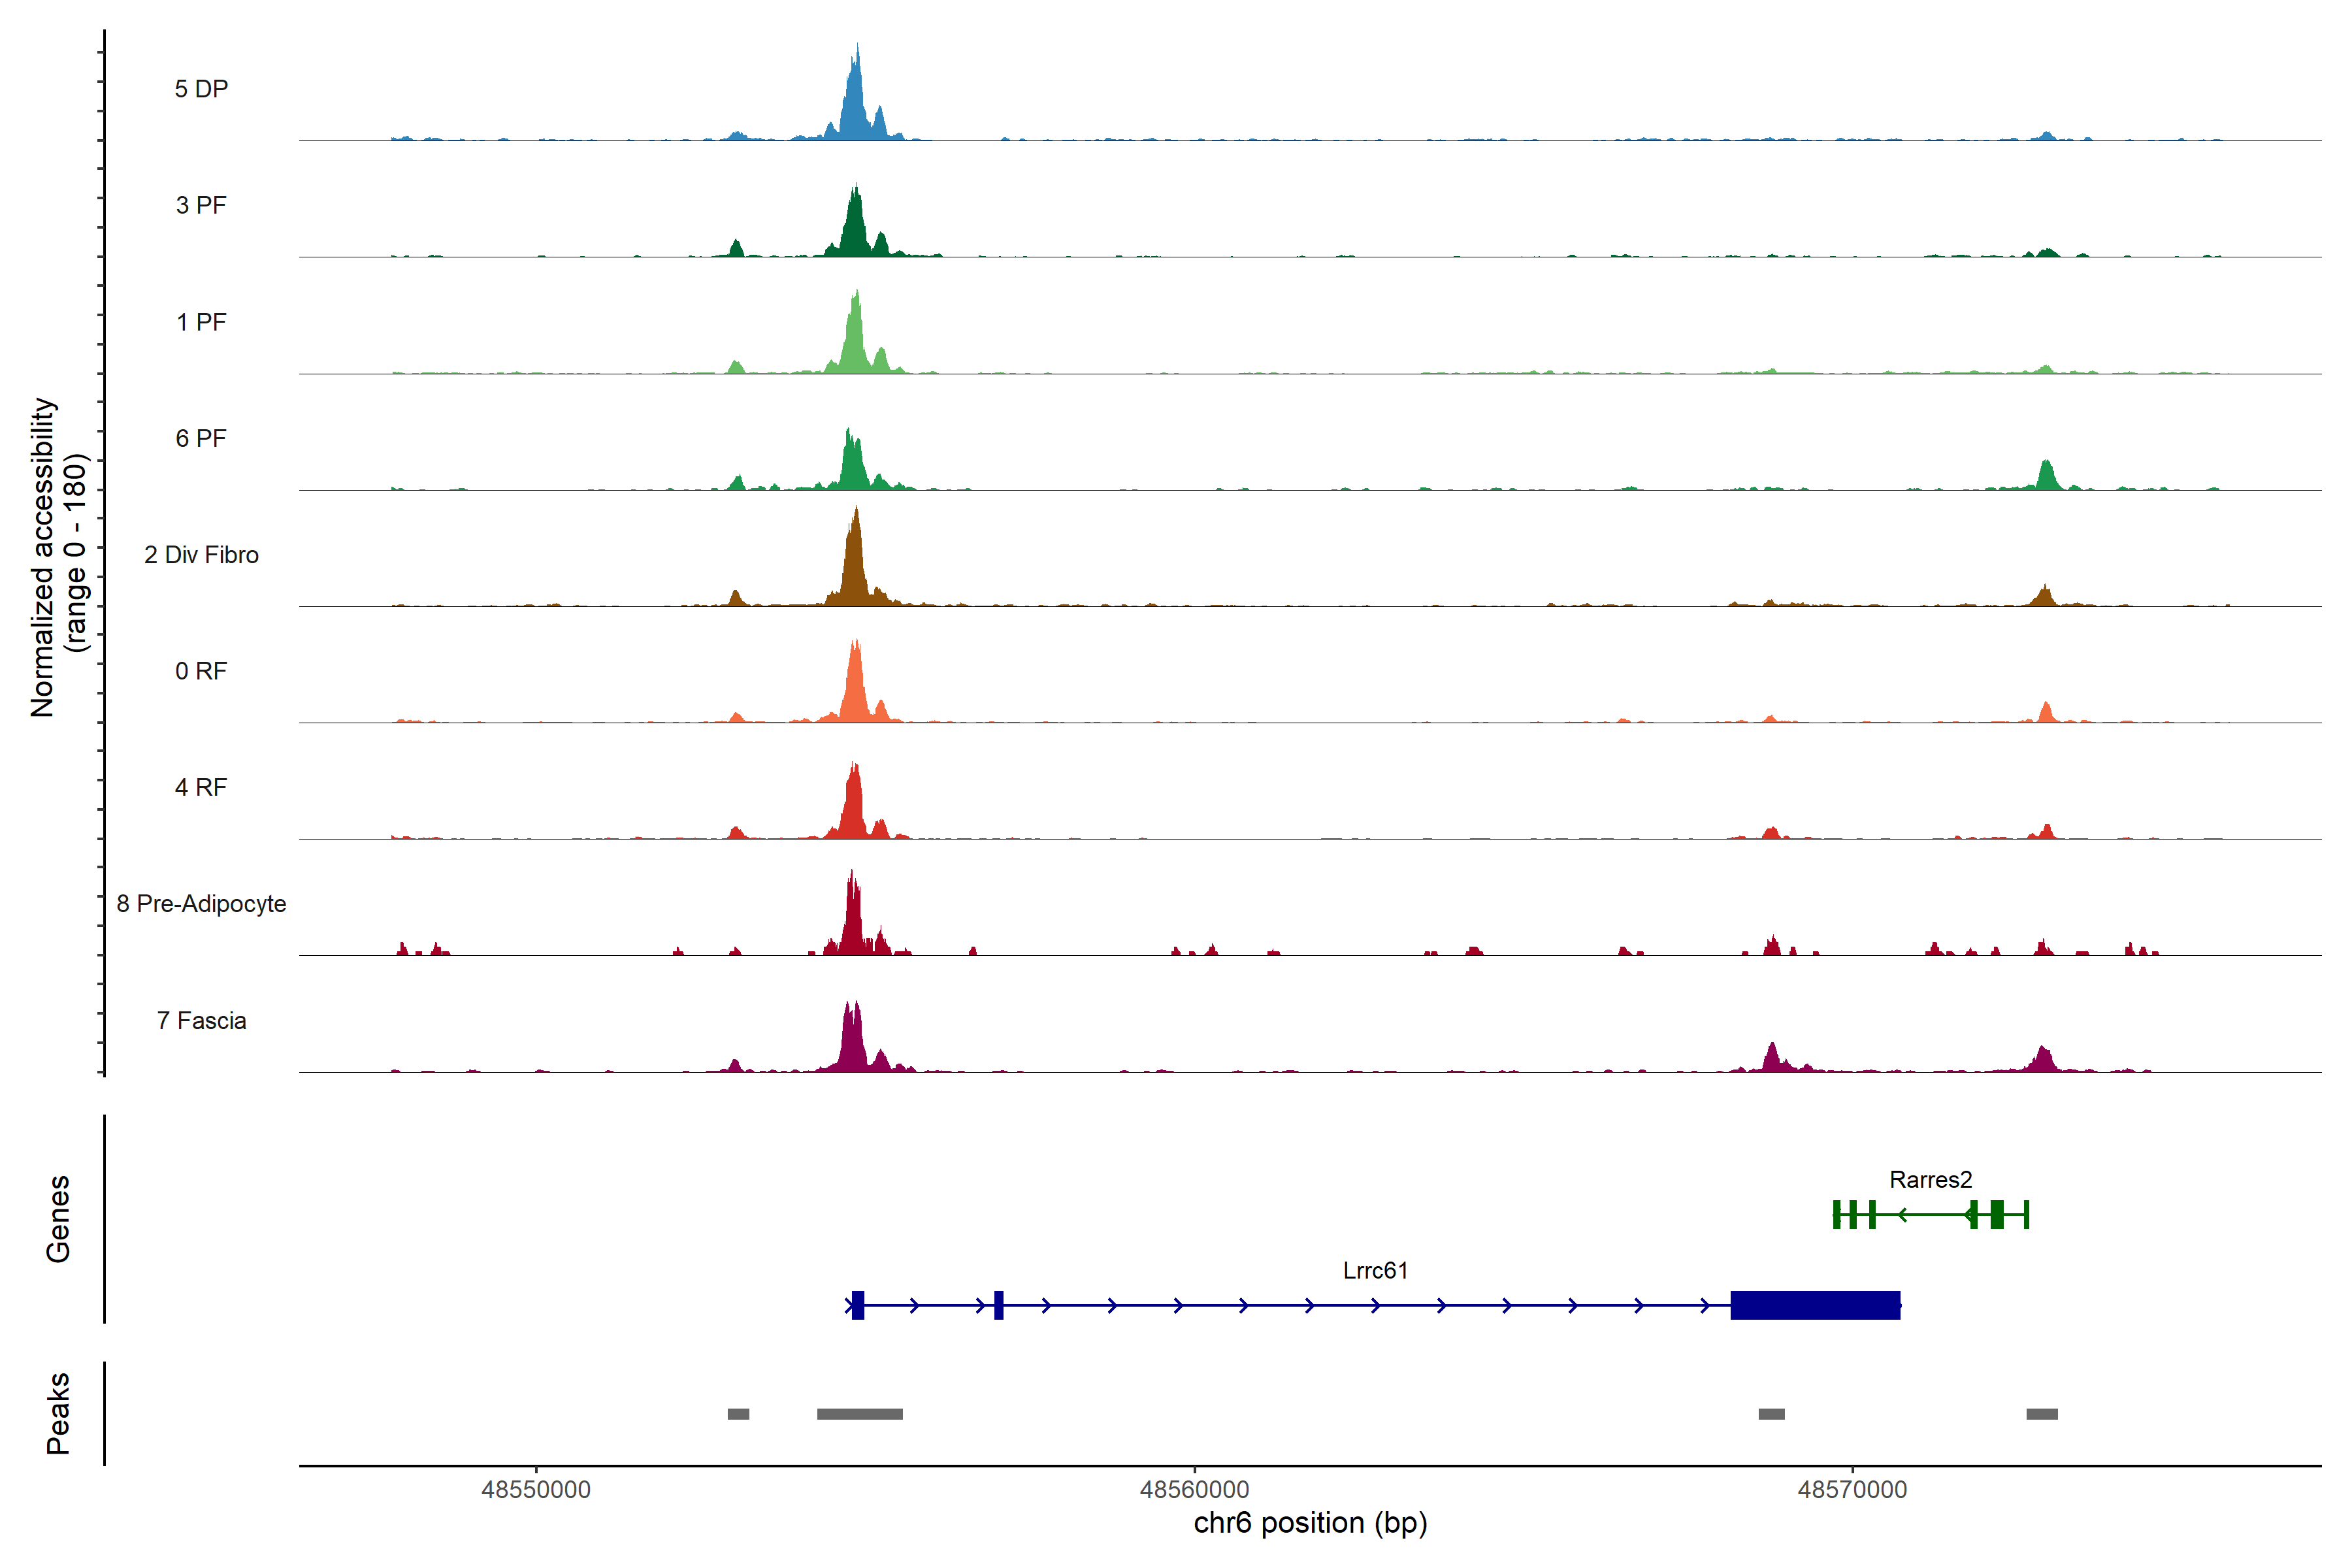Click the 2 Div Fibro label
2352x1568 pixels.
click(201, 554)
